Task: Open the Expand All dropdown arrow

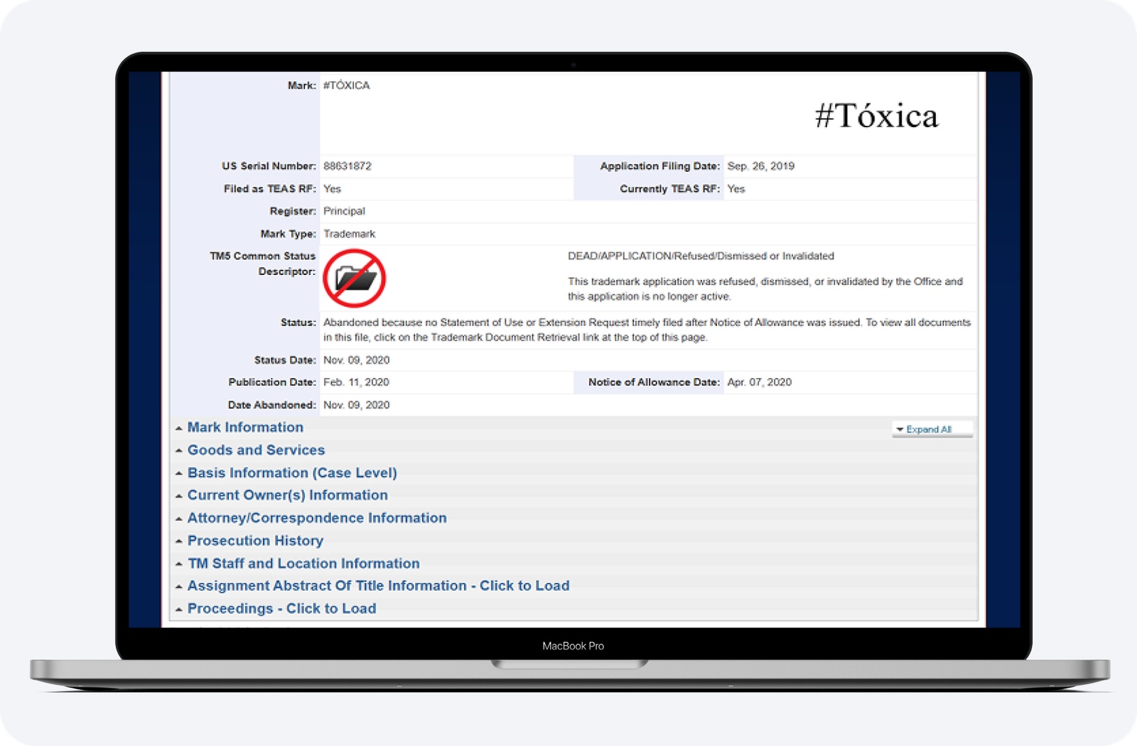Action: (x=901, y=429)
